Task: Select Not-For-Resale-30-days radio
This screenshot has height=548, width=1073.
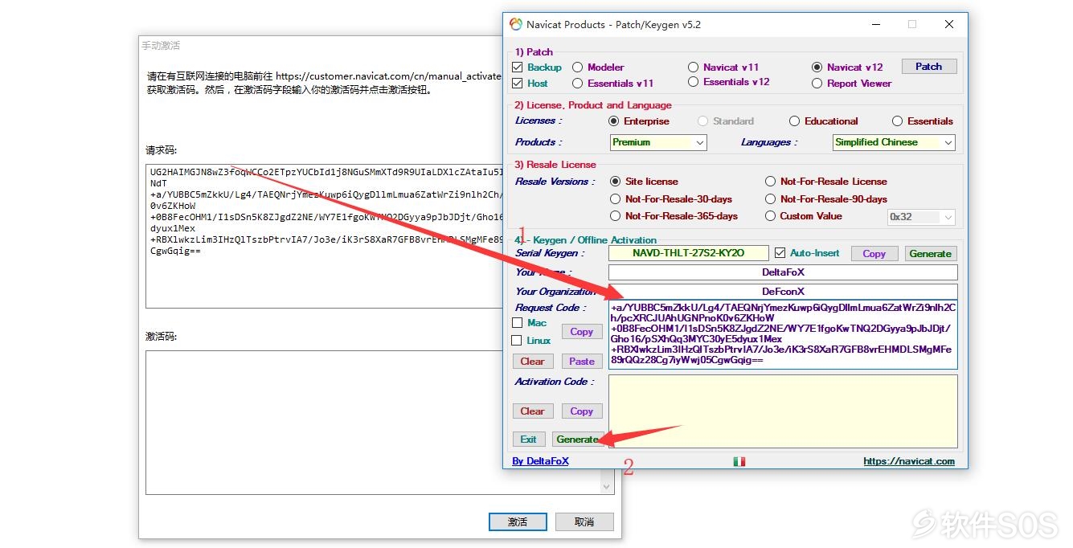Action: click(x=616, y=198)
